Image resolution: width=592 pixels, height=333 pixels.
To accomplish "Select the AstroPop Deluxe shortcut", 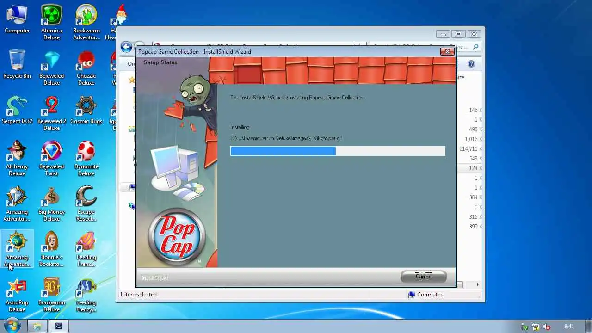I will (17, 295).
